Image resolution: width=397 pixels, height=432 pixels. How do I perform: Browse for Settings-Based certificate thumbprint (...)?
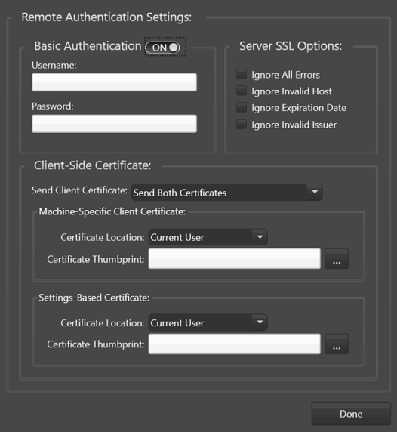tap(337, 344)
